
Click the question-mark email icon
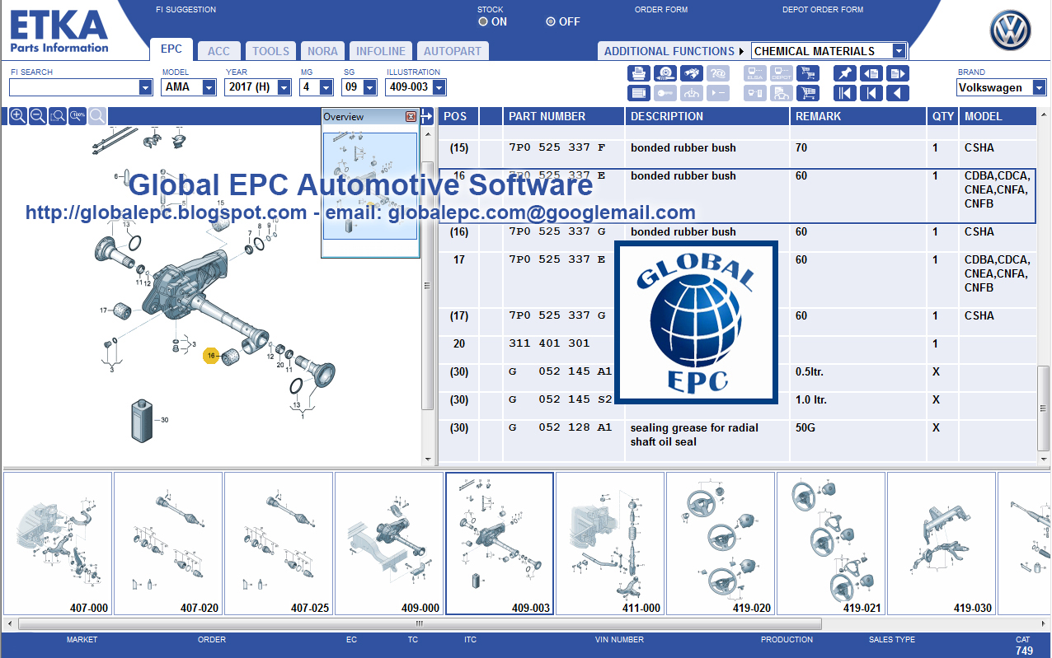pos(718,73)
